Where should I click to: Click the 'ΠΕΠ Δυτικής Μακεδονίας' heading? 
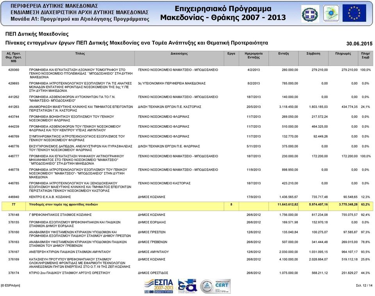(37, 34)
